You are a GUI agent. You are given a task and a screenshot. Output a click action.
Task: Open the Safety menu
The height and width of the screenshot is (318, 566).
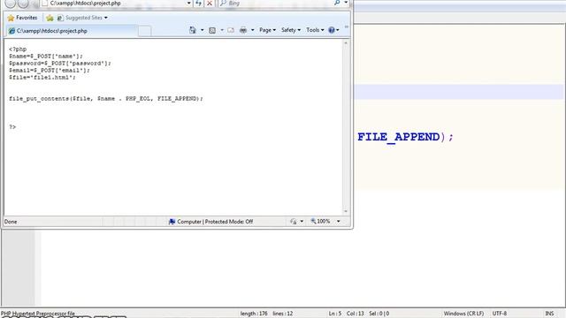(291, 30)
